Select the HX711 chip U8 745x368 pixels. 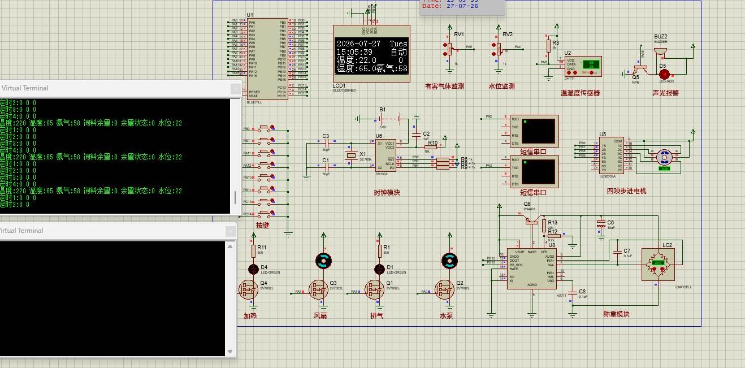(531, 269)
